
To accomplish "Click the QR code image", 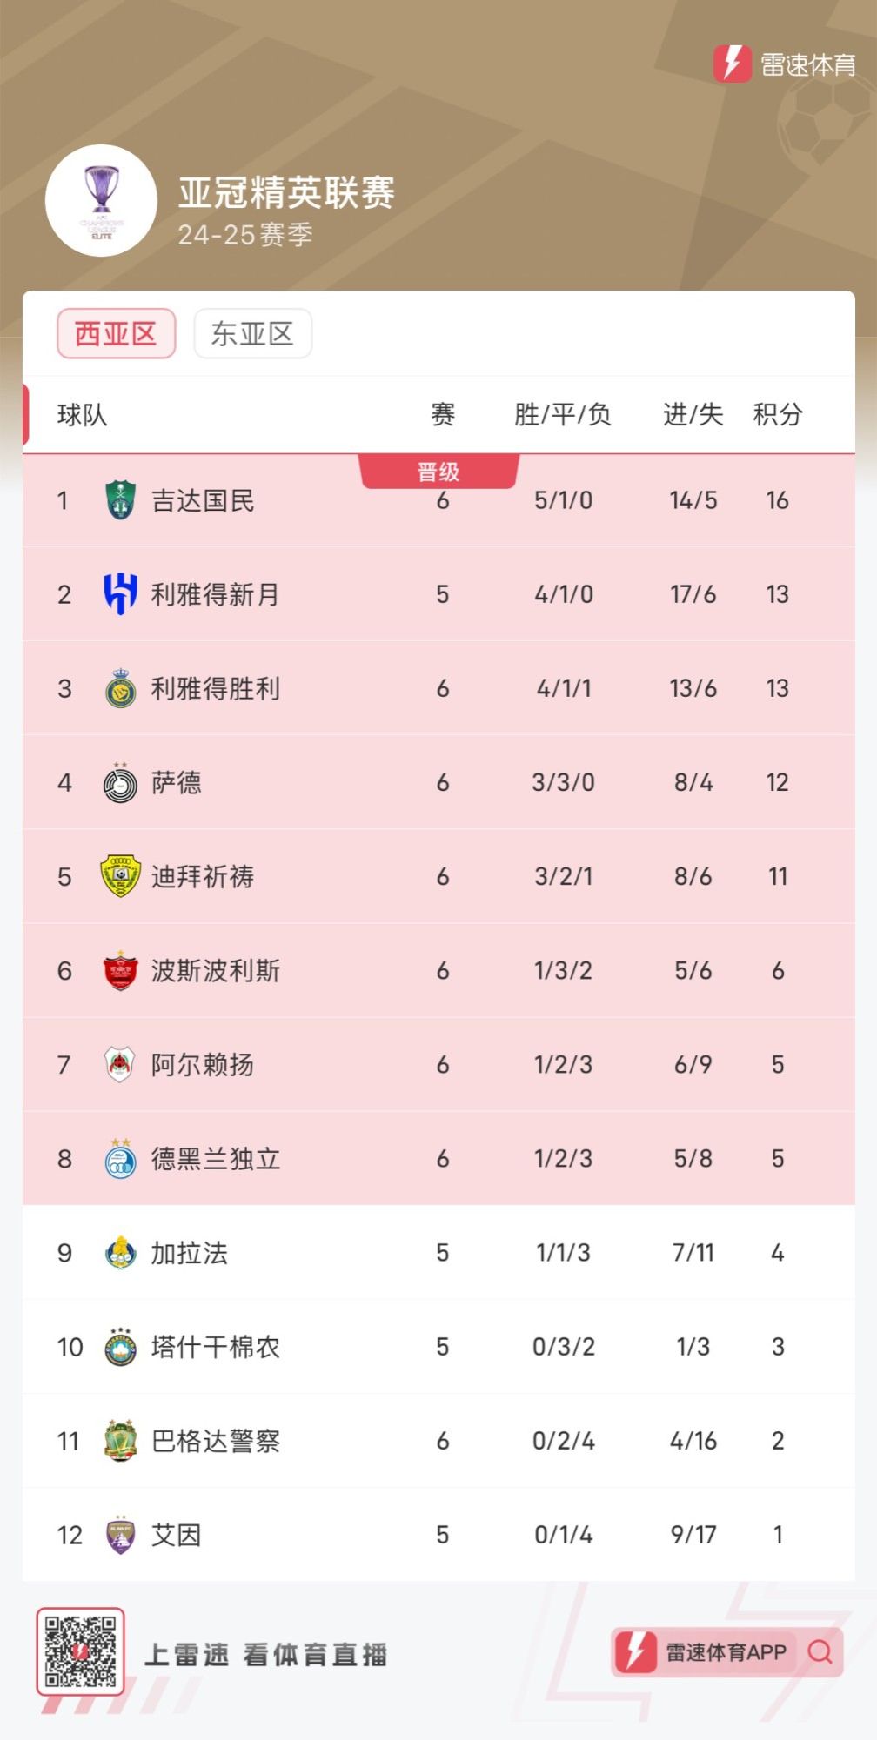I will click(x=80, y=1651).
